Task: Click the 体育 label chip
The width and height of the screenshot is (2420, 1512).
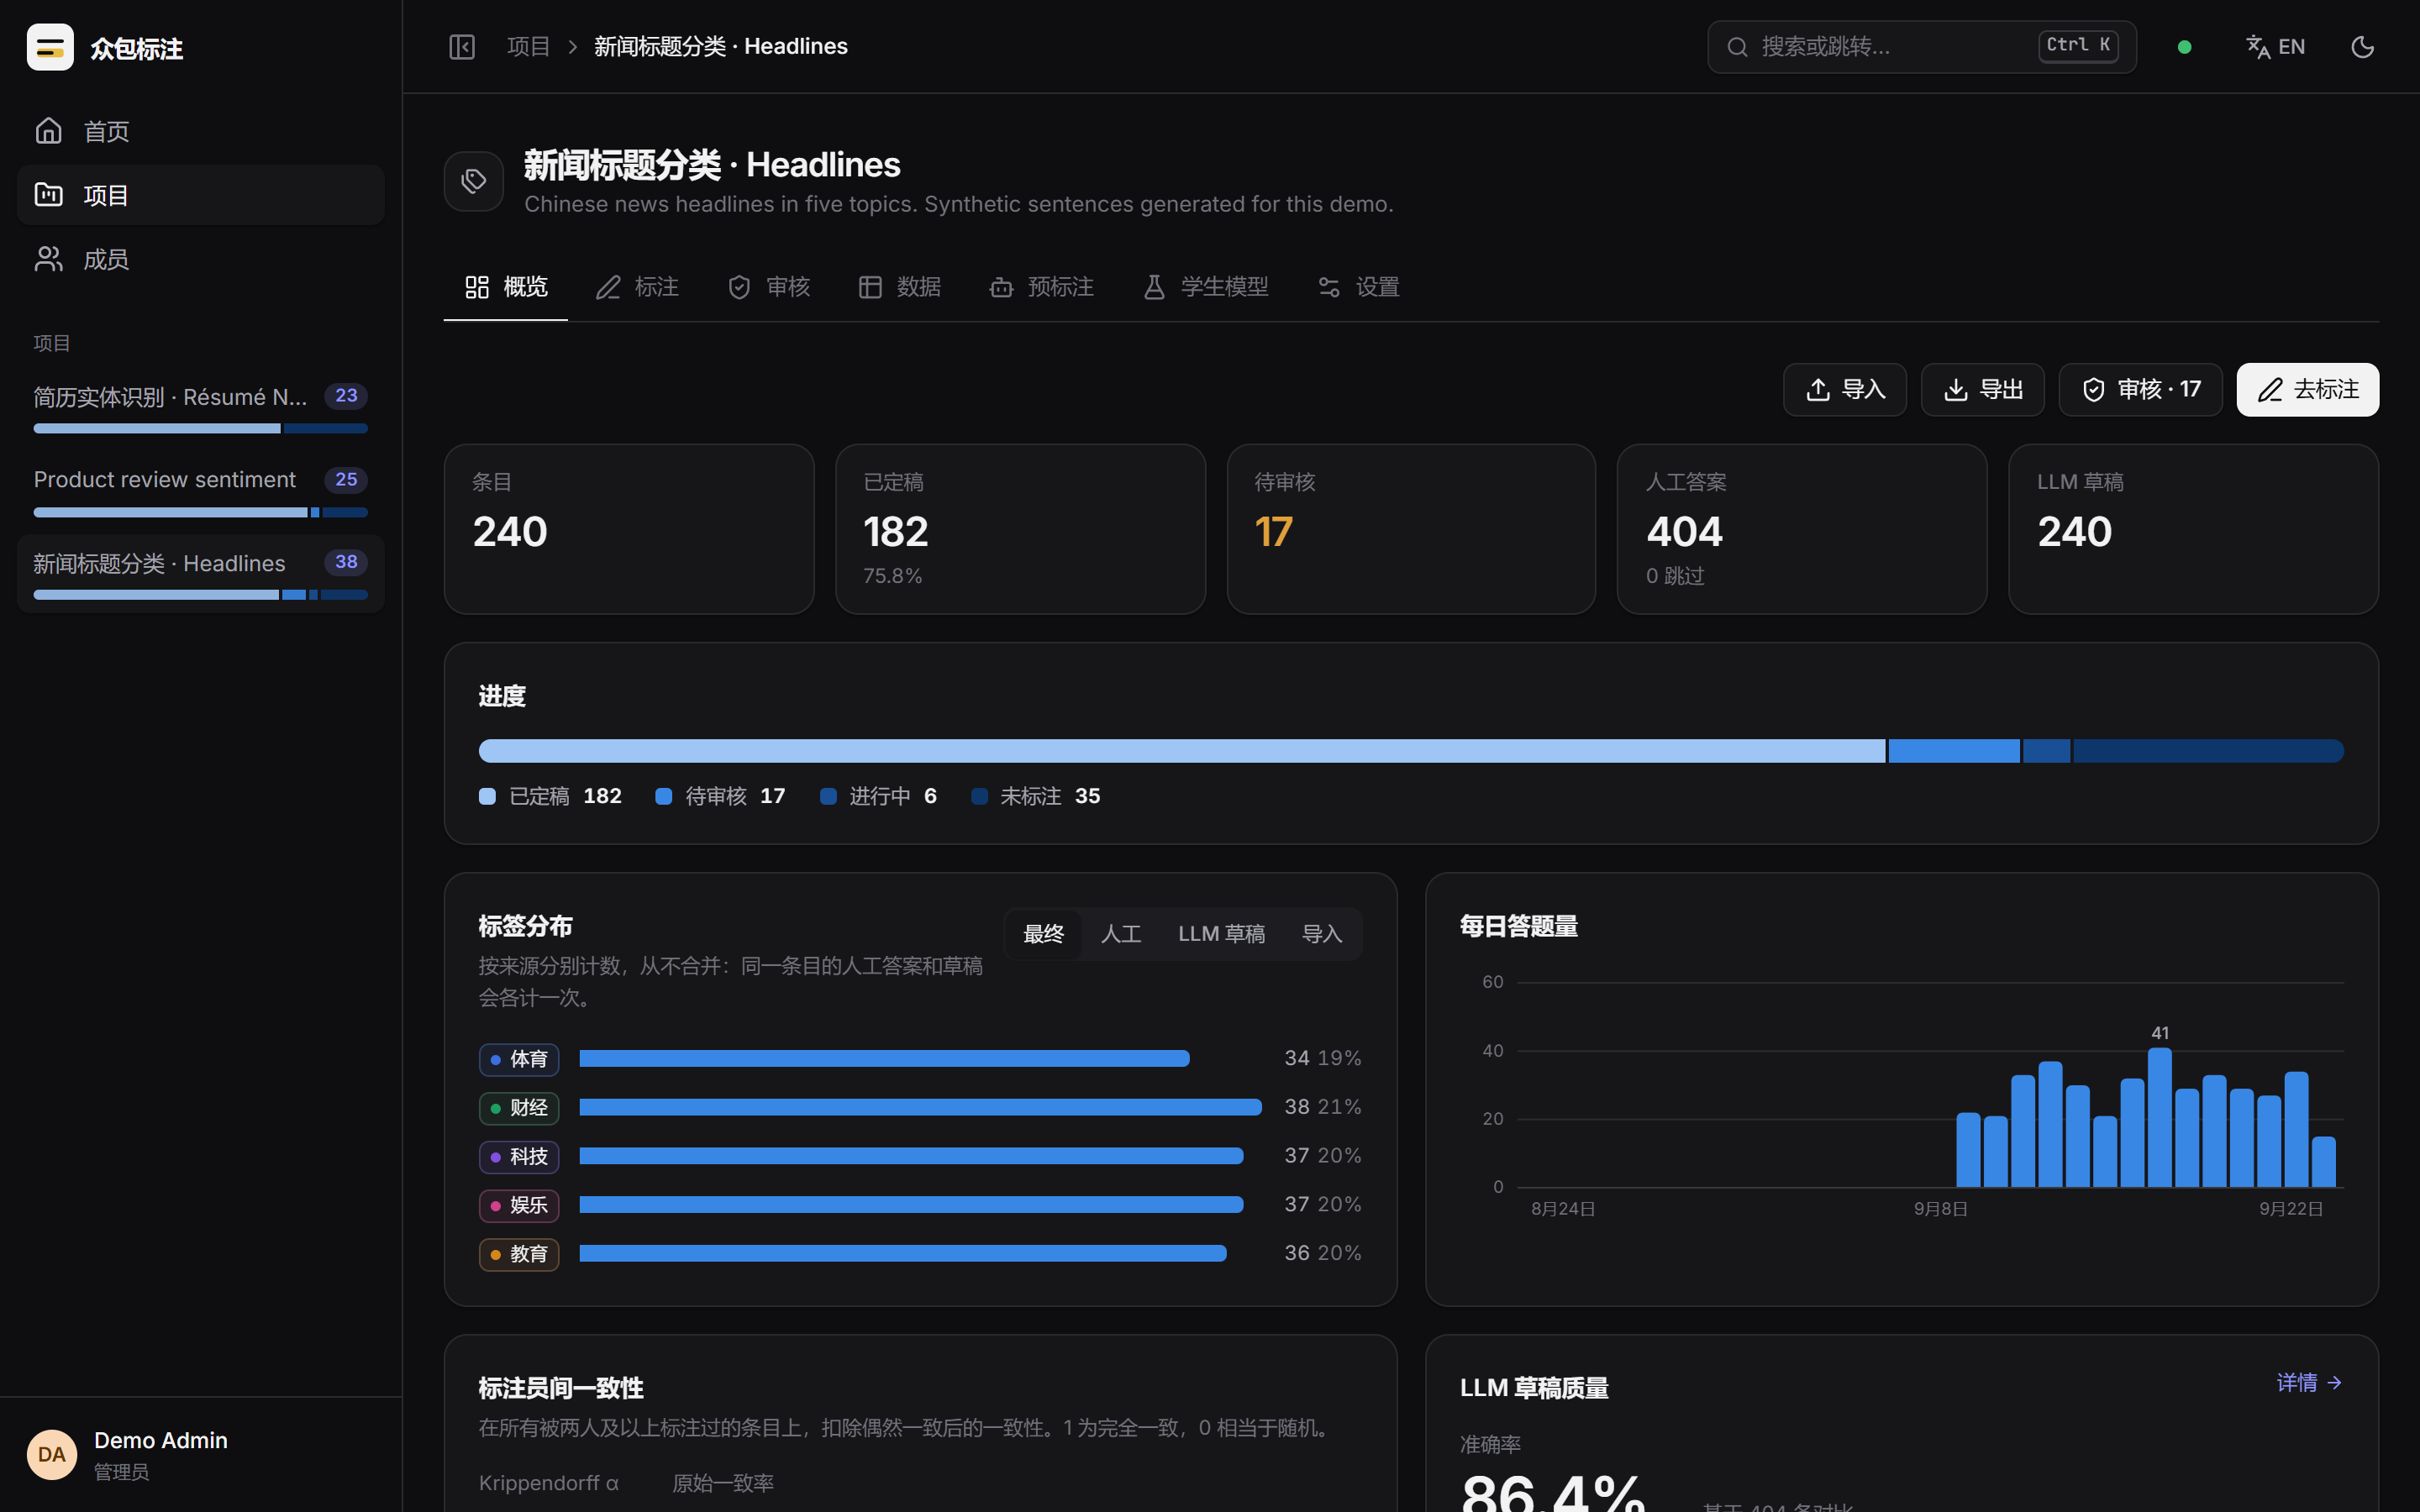Action: [519, 1059]
